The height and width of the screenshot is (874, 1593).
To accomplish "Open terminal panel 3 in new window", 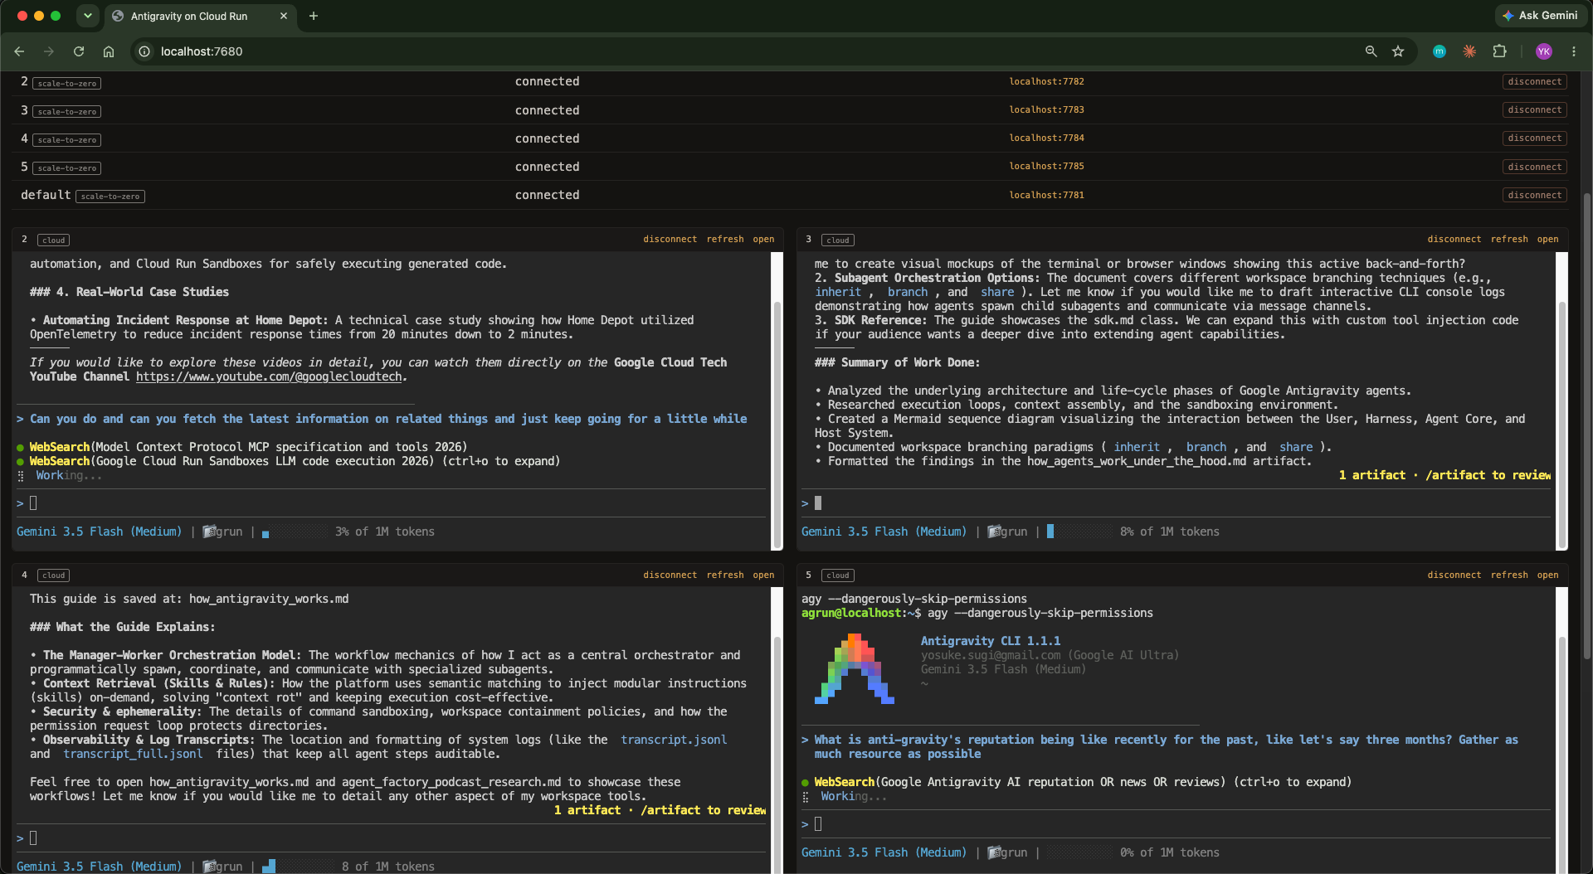I will point(1547,239).
